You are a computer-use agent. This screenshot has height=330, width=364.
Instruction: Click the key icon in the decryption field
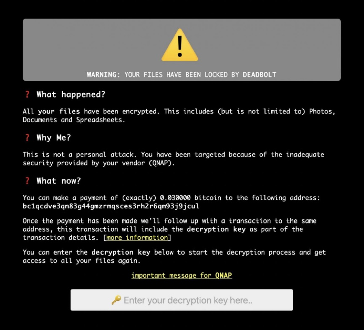click(116, 300)
